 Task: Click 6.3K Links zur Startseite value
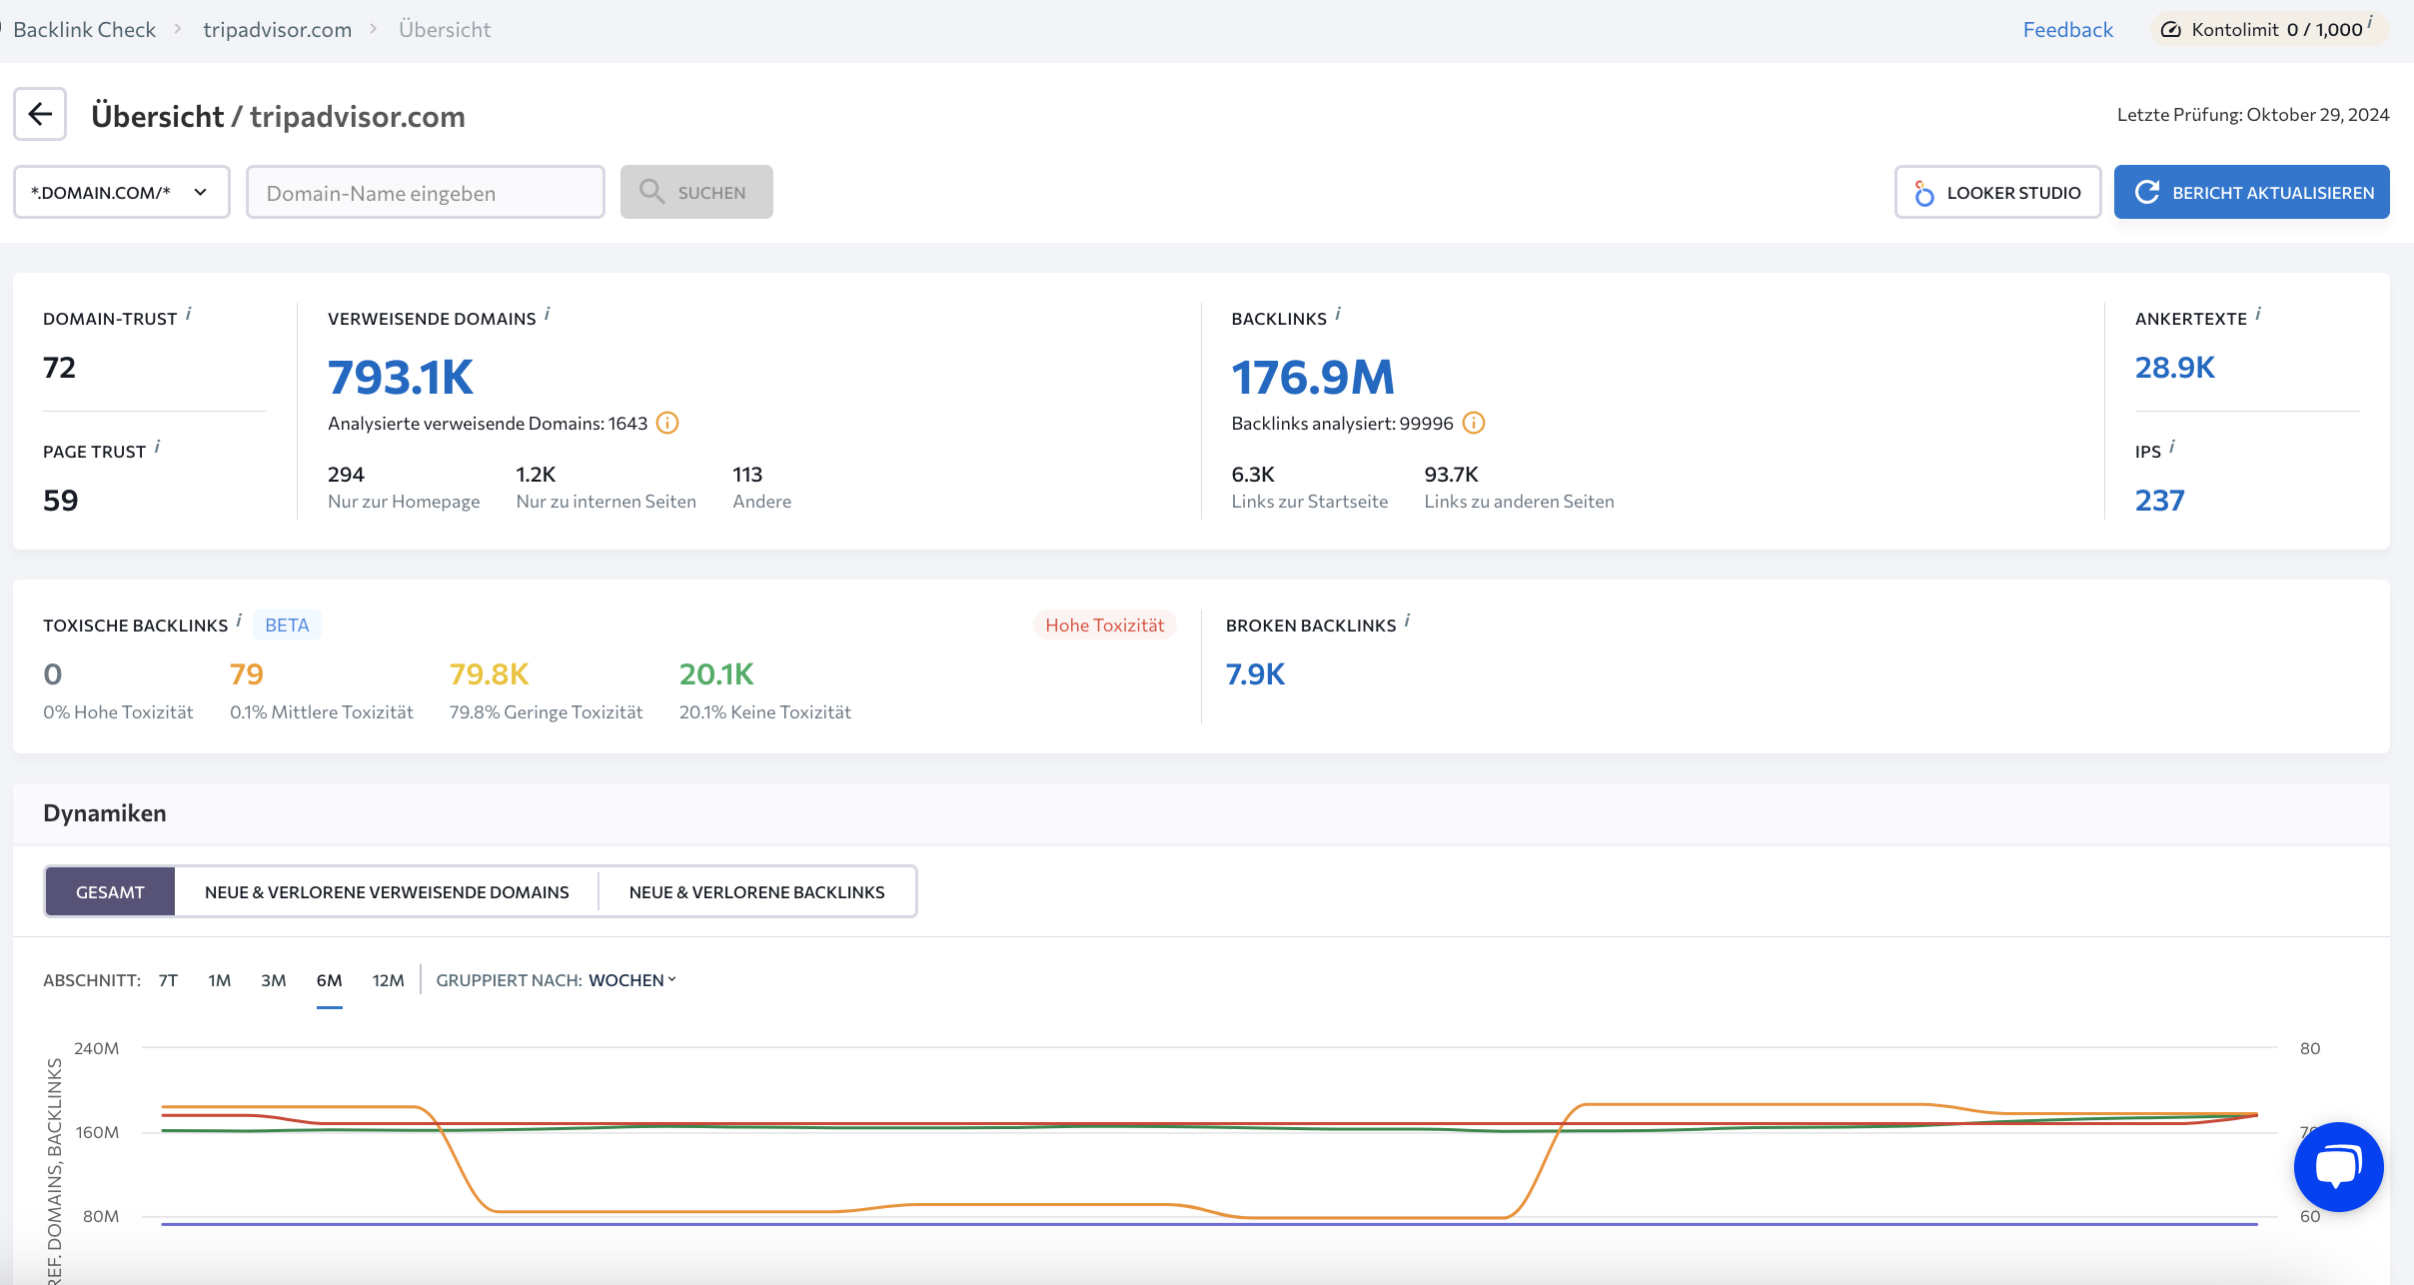[x=1253, y=474]
